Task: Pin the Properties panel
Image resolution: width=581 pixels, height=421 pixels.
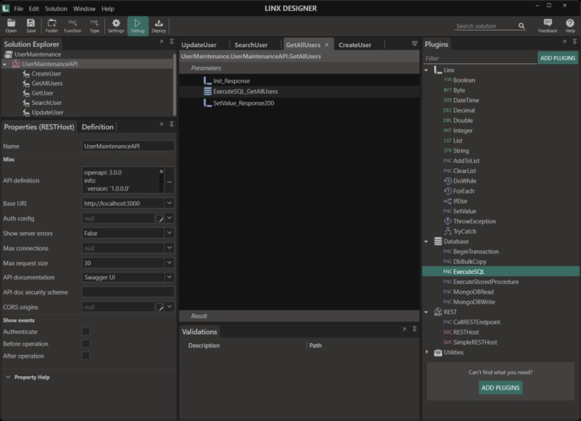Action: [172, 125]
